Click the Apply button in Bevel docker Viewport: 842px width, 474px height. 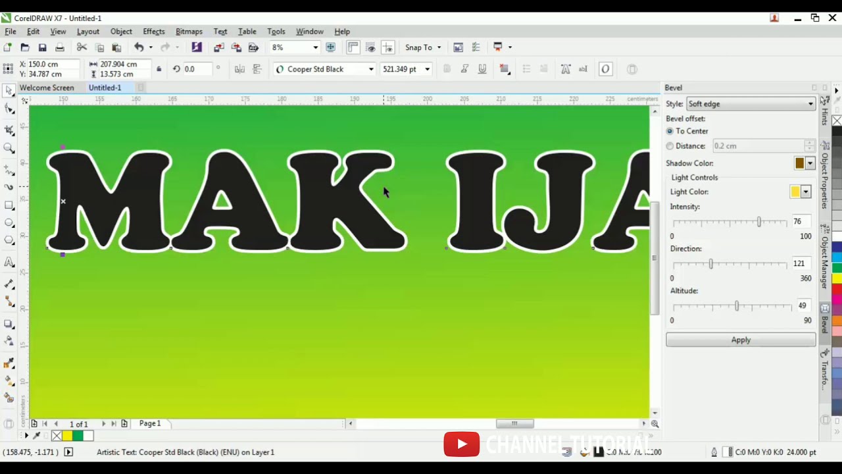[741, 340]
